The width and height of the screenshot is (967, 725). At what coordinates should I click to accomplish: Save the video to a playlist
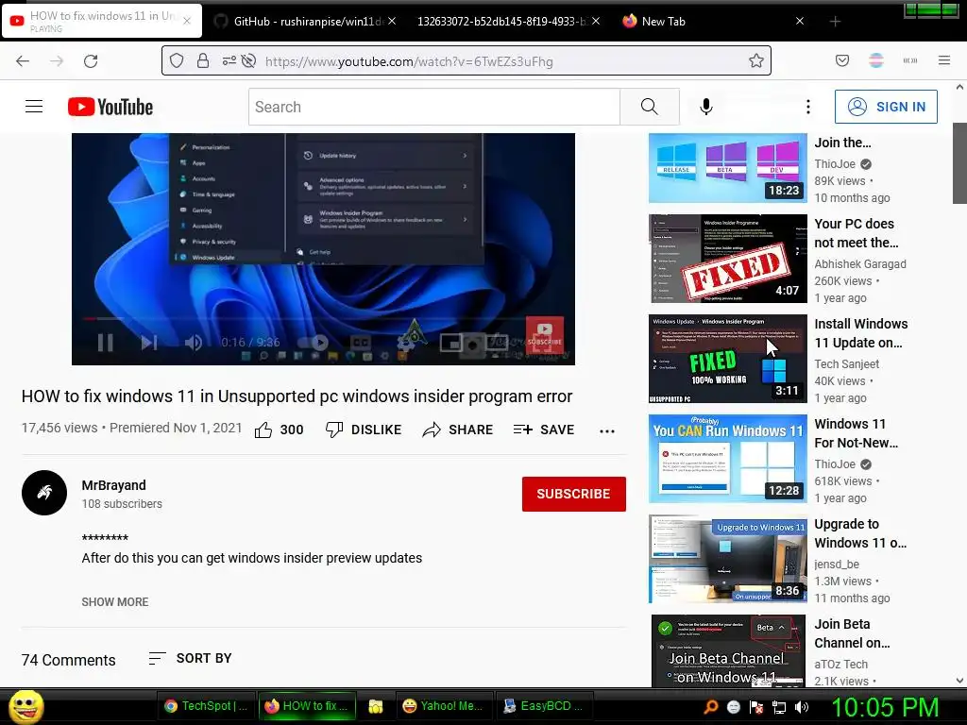pyautogui.click(x=544, y=430)
